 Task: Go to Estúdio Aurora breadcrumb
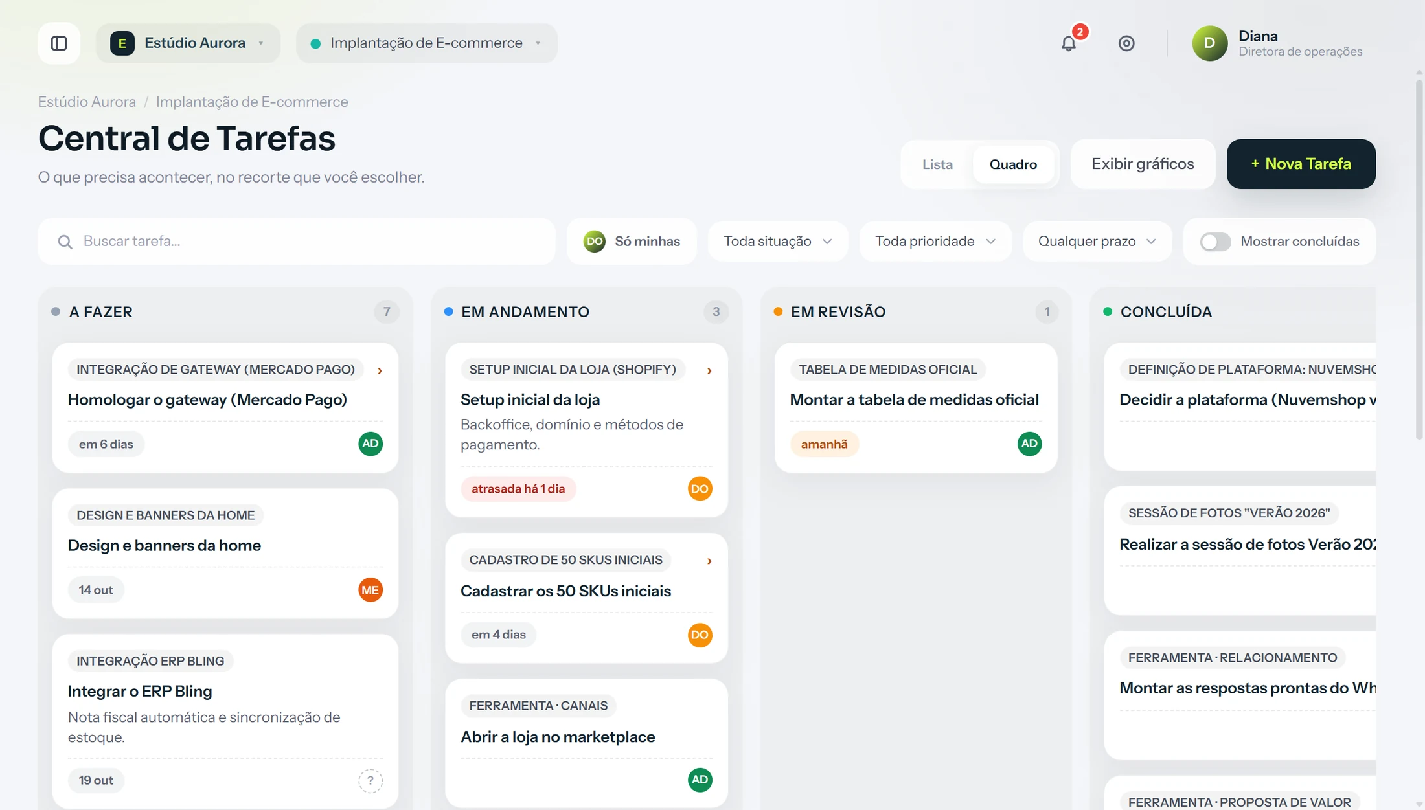click(87, 102)
